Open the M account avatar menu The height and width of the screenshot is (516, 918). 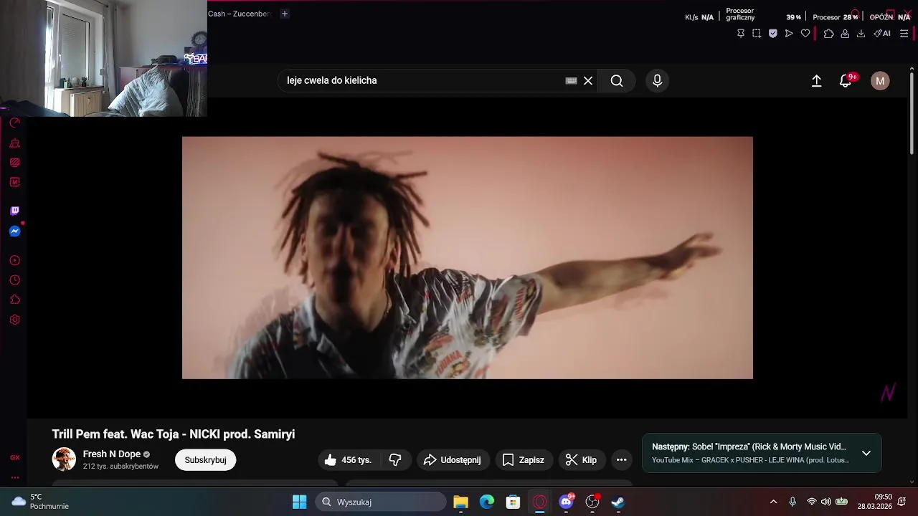tap(880, 81)
